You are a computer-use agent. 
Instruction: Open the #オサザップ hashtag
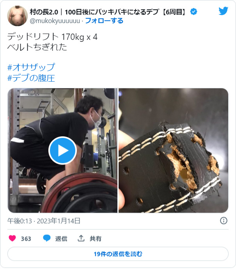click(x=31, y=67)
